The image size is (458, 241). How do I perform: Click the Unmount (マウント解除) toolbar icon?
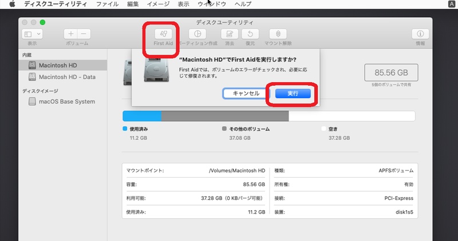278,34
